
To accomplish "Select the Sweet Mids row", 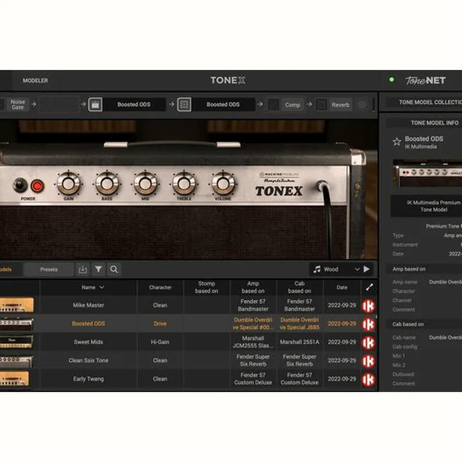I will 189,342.
